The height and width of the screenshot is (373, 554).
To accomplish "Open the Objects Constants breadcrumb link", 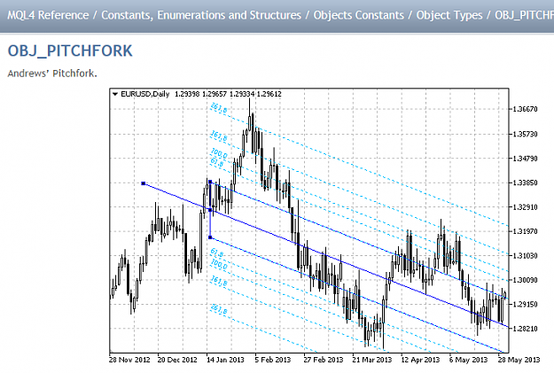I will [x=359, y=15].
